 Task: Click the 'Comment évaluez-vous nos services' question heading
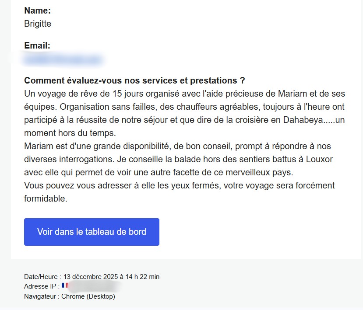[x=134, y=81]
